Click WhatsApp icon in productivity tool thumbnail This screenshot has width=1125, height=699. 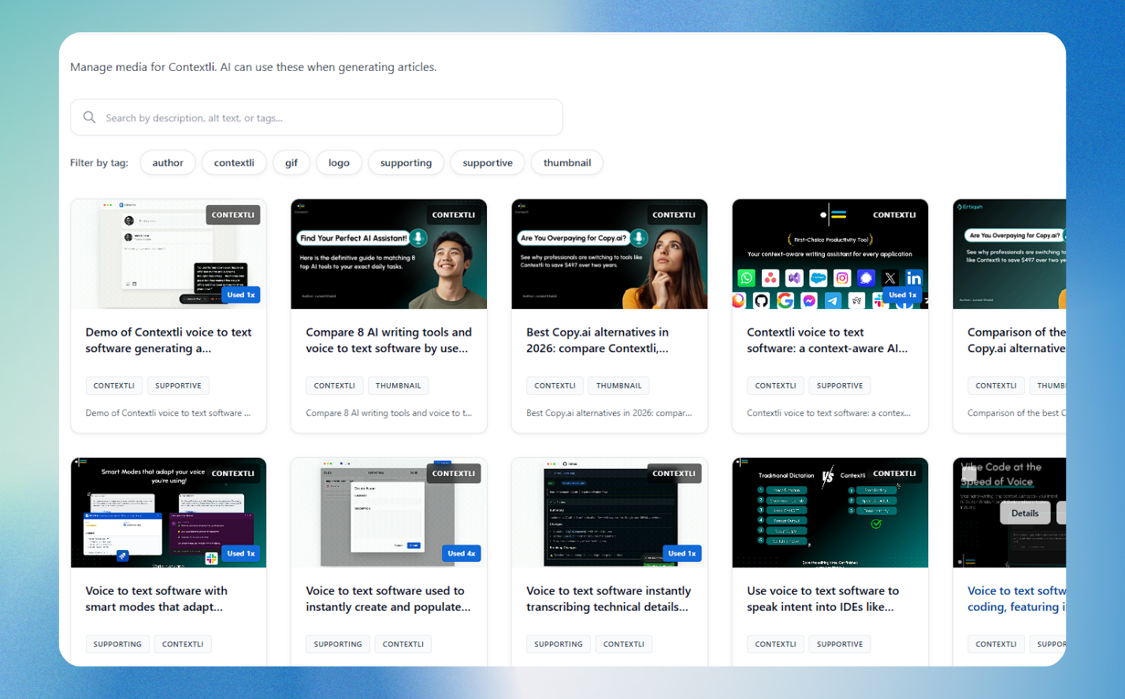(746, 277)
